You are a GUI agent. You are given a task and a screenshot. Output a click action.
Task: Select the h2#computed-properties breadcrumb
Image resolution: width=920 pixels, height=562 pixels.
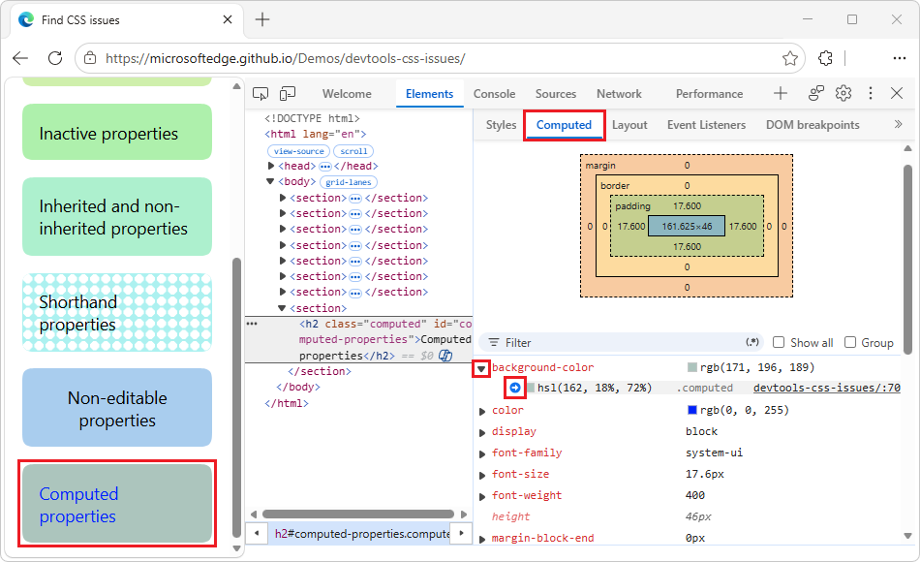361,534
